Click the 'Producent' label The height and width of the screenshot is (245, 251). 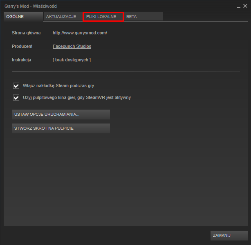22,46
